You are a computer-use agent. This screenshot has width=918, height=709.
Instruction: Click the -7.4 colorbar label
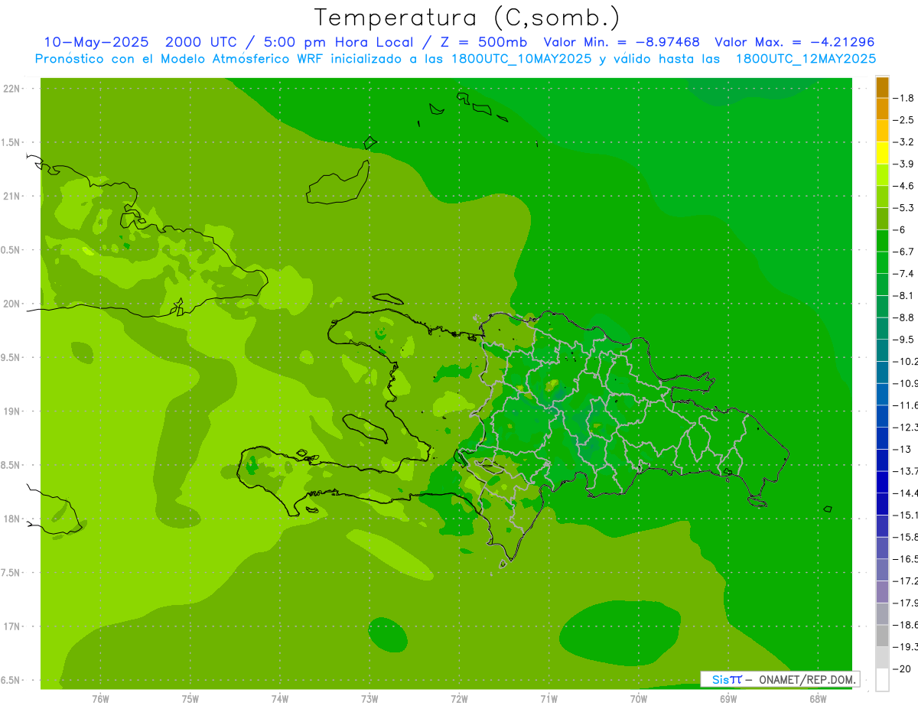click(x=904, y=274)
